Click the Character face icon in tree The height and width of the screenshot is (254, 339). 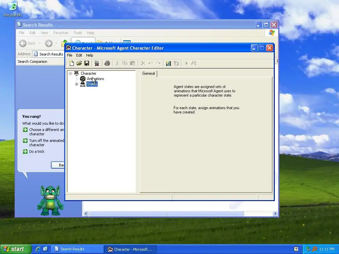(x=76, y=73)
